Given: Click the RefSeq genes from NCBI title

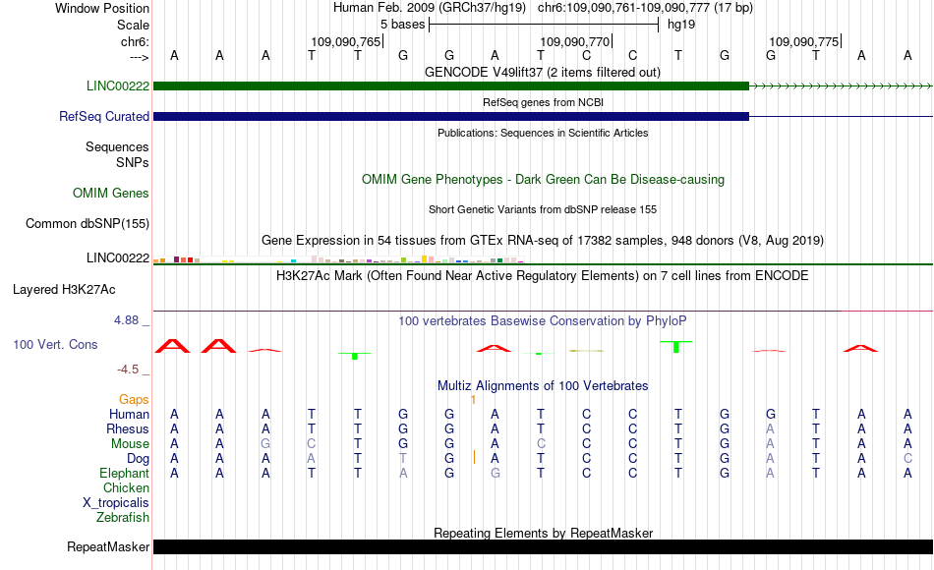Looking at the screenshot, I should [x=543, y=102].
